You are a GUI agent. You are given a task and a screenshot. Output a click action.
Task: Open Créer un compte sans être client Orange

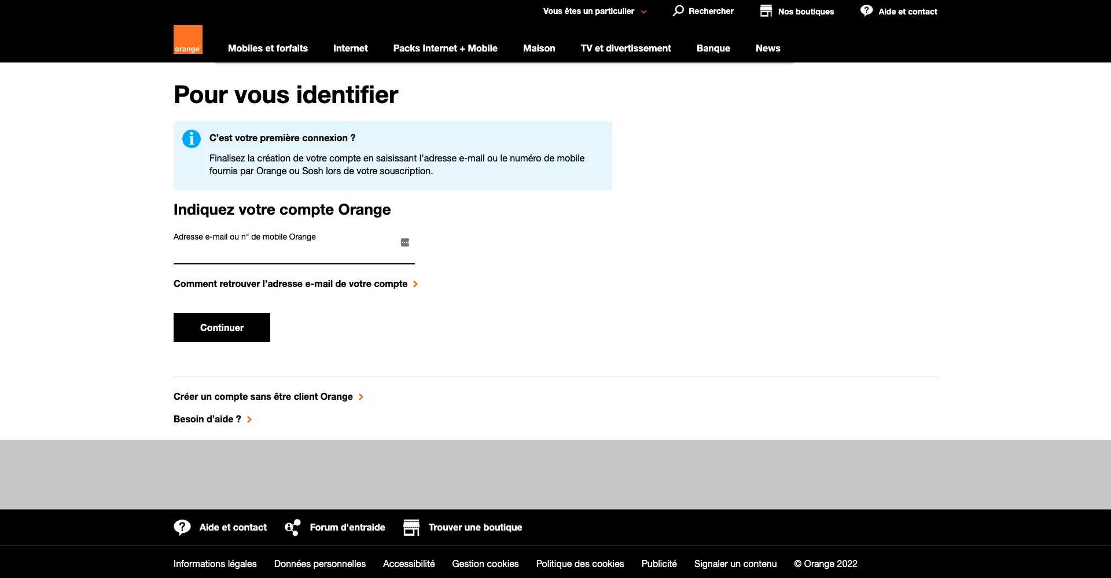point(263,396)
